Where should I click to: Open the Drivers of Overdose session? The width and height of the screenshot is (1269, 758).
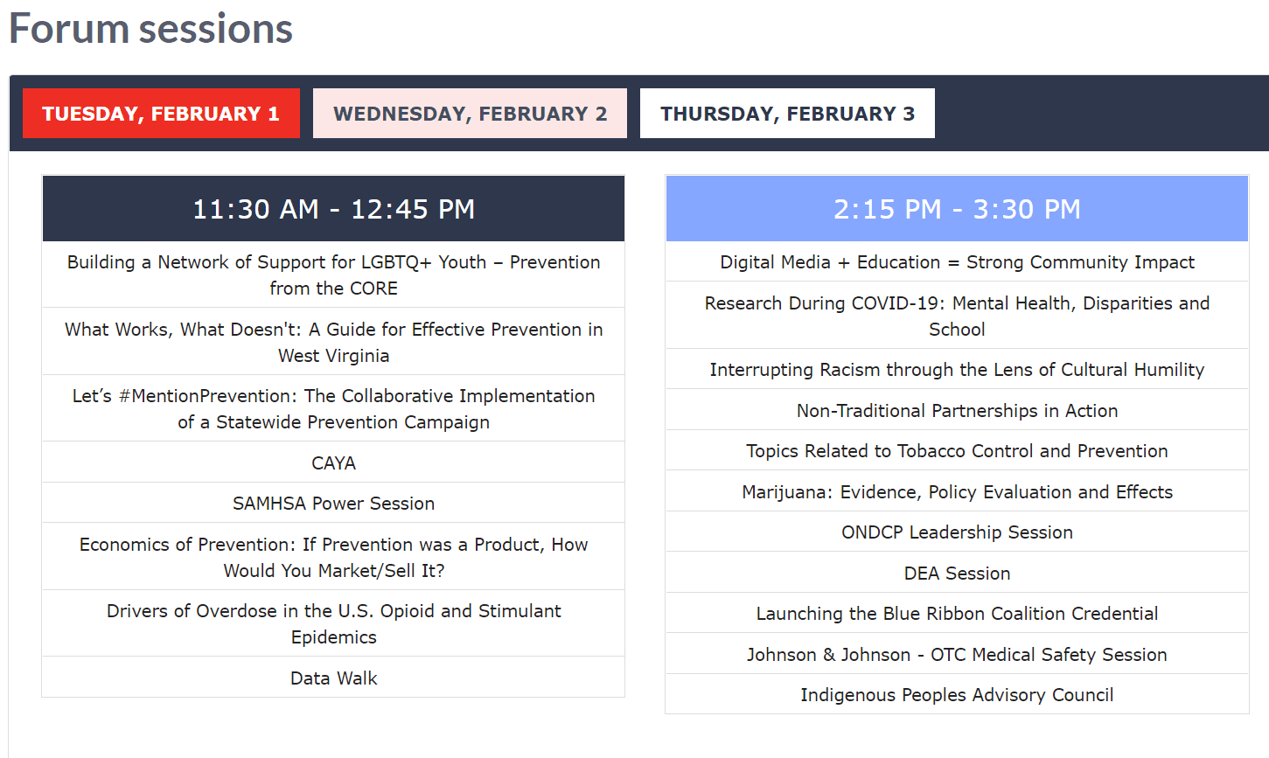point(333,623)
